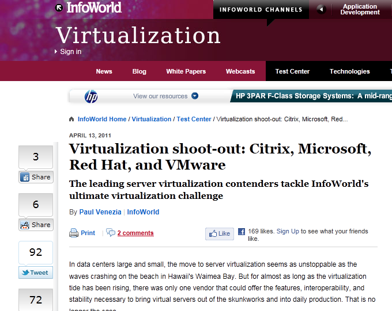Open author Paul Venezia link

[100, 212]
